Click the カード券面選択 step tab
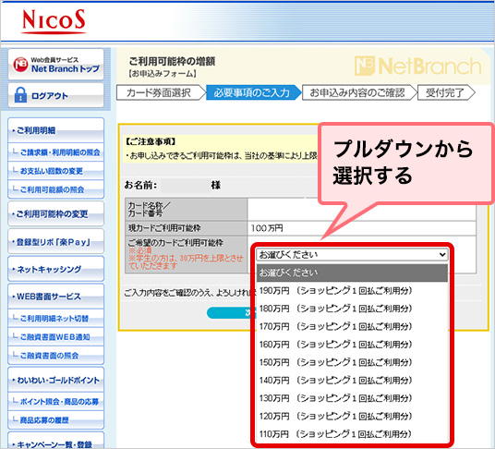This screenshot has width=495, height=449. pos(161,92)
